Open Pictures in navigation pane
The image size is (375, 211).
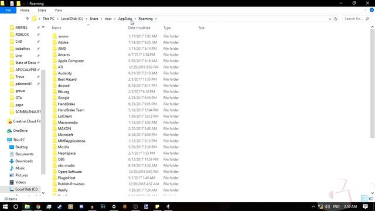[22, 175]
